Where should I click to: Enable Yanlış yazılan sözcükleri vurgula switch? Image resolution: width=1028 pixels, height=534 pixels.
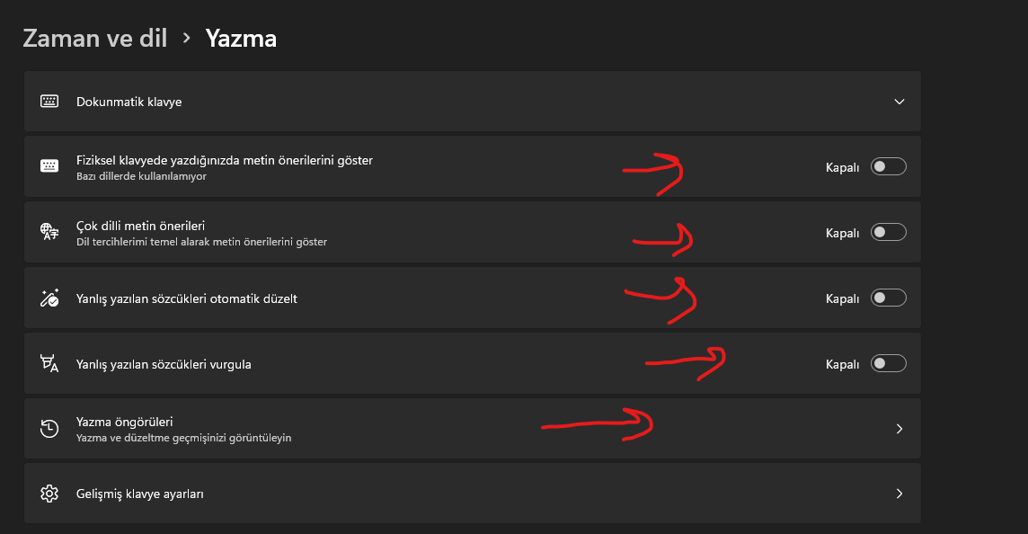(x=888, y=363)
